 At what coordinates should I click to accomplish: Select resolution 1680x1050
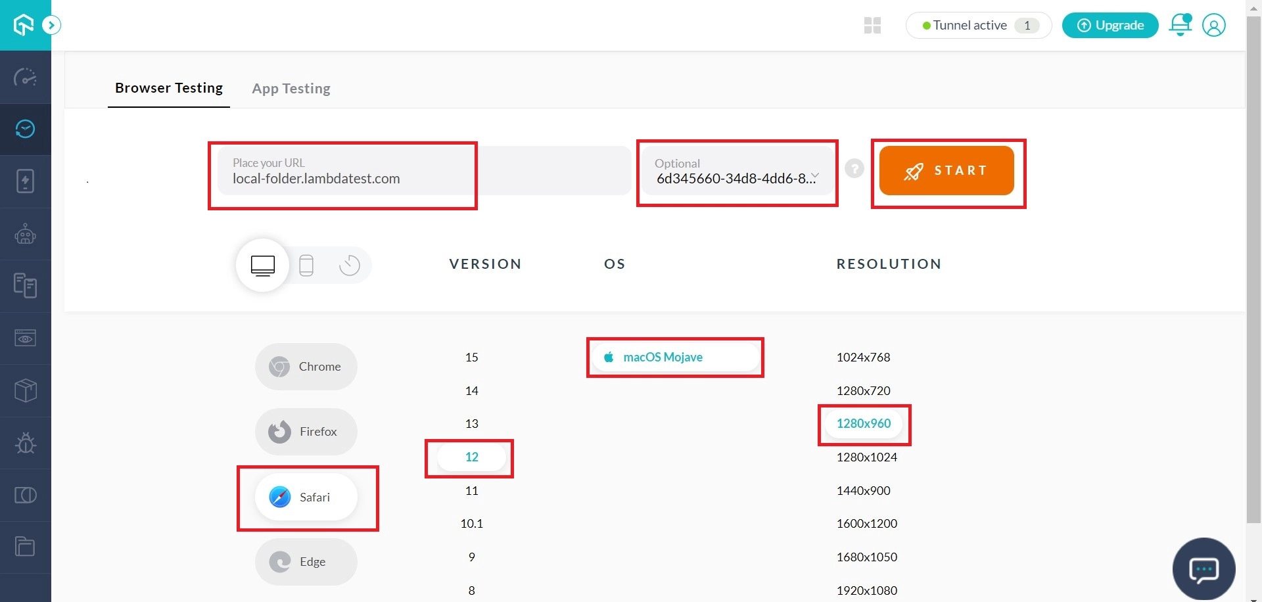[866, 557]
